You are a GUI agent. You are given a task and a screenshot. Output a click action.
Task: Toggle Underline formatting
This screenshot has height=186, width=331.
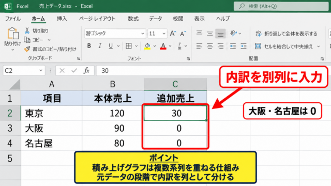(x=110, y=46)
